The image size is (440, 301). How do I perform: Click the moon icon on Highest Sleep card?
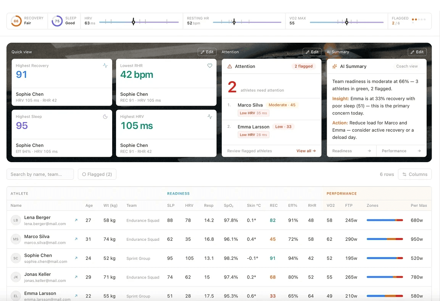coord(105,117)
